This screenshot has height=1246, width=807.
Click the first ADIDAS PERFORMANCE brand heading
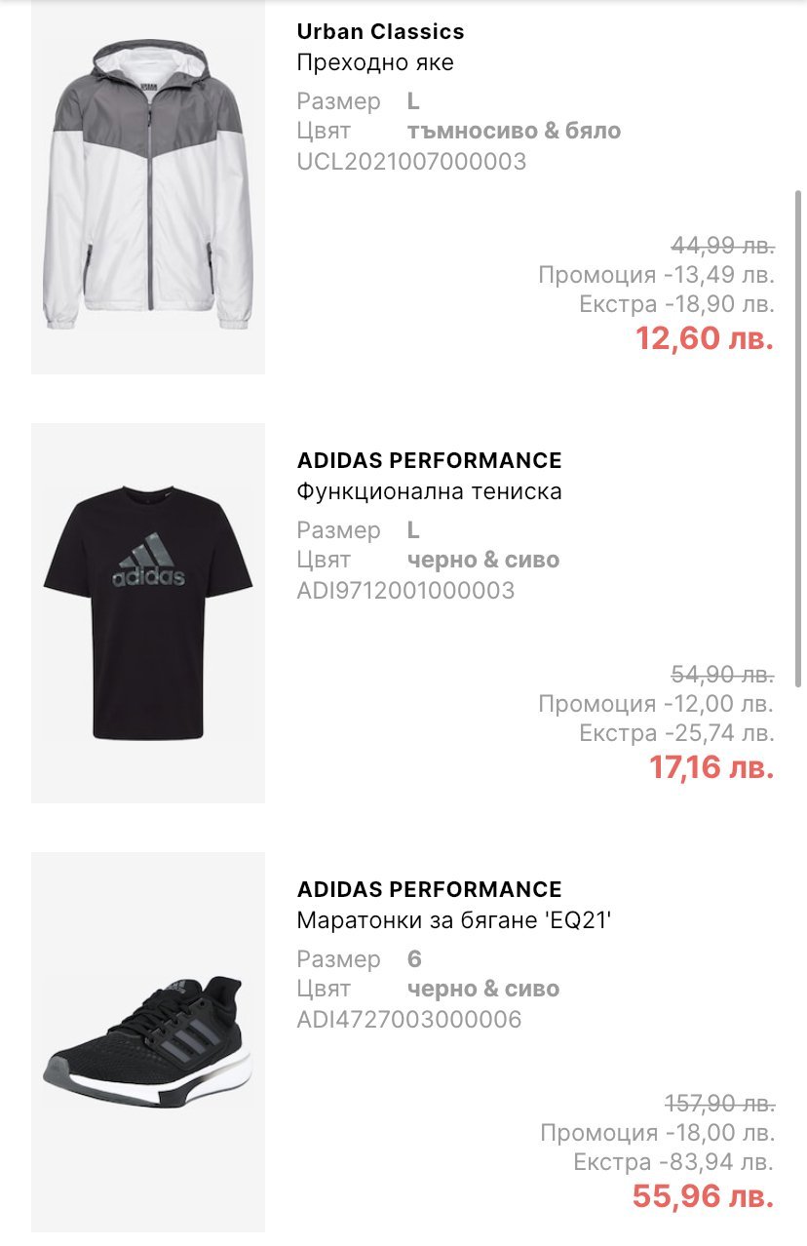pyautogui.click(x=430, y=461)
